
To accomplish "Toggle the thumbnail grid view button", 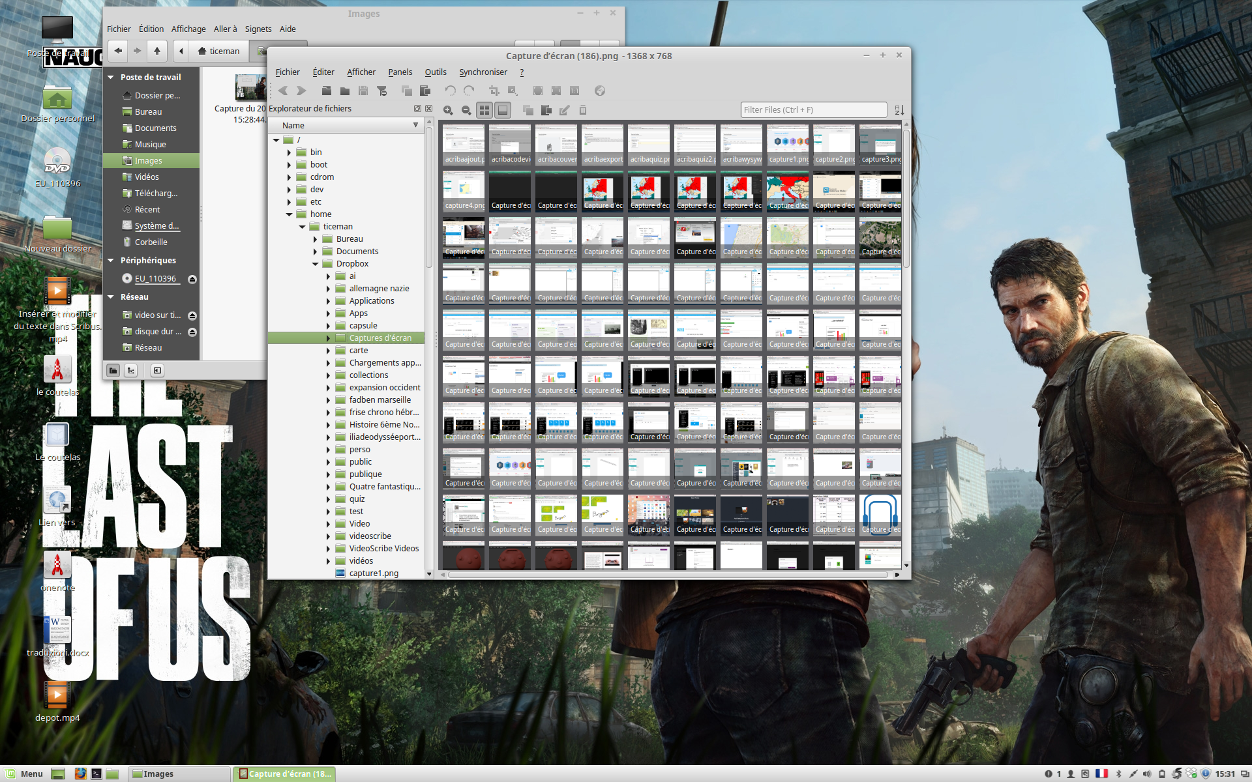I will [484, 110].
